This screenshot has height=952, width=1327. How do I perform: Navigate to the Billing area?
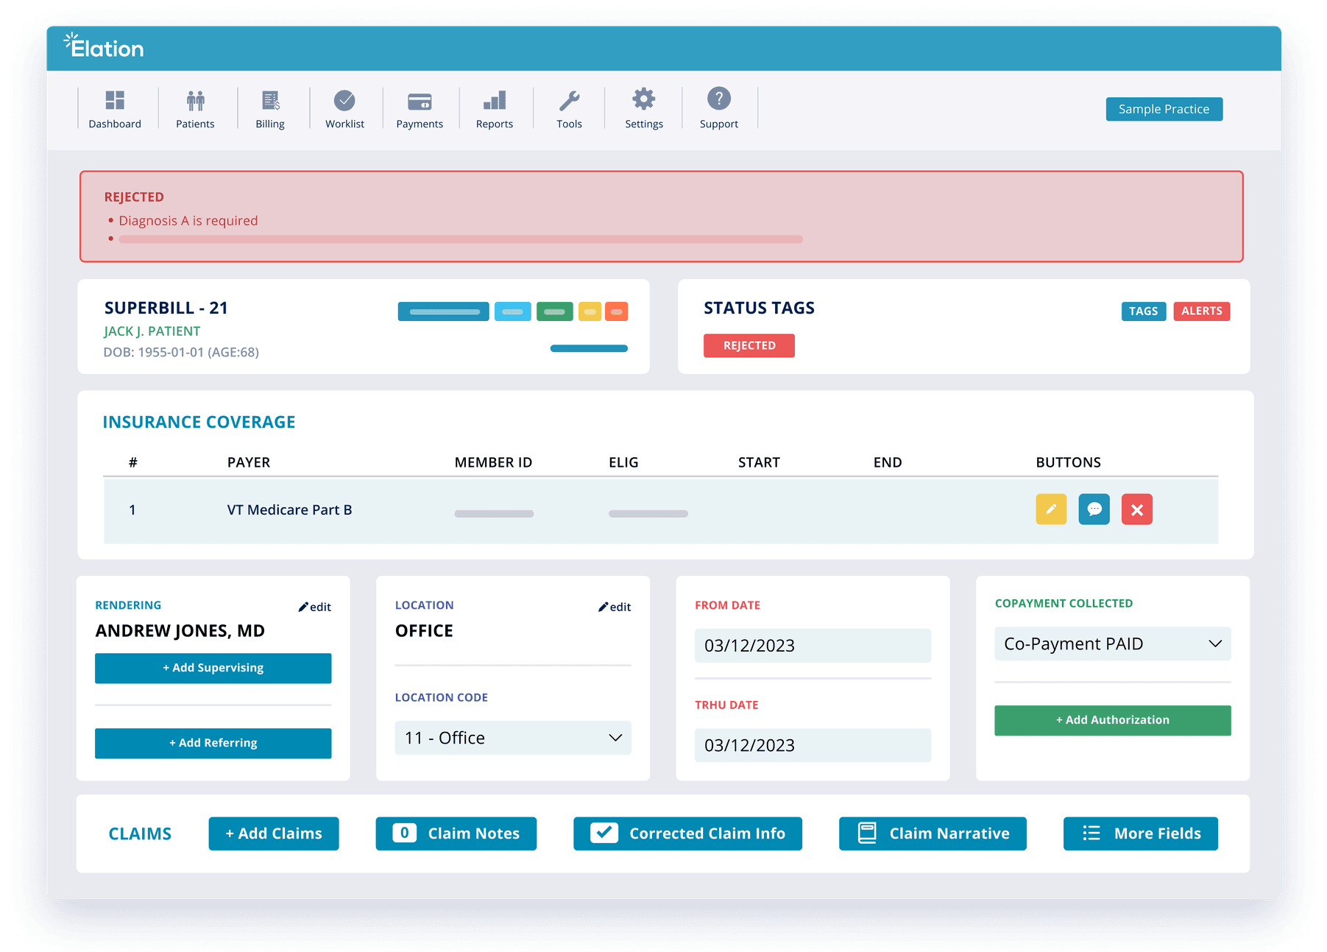[x=270, y=107]
